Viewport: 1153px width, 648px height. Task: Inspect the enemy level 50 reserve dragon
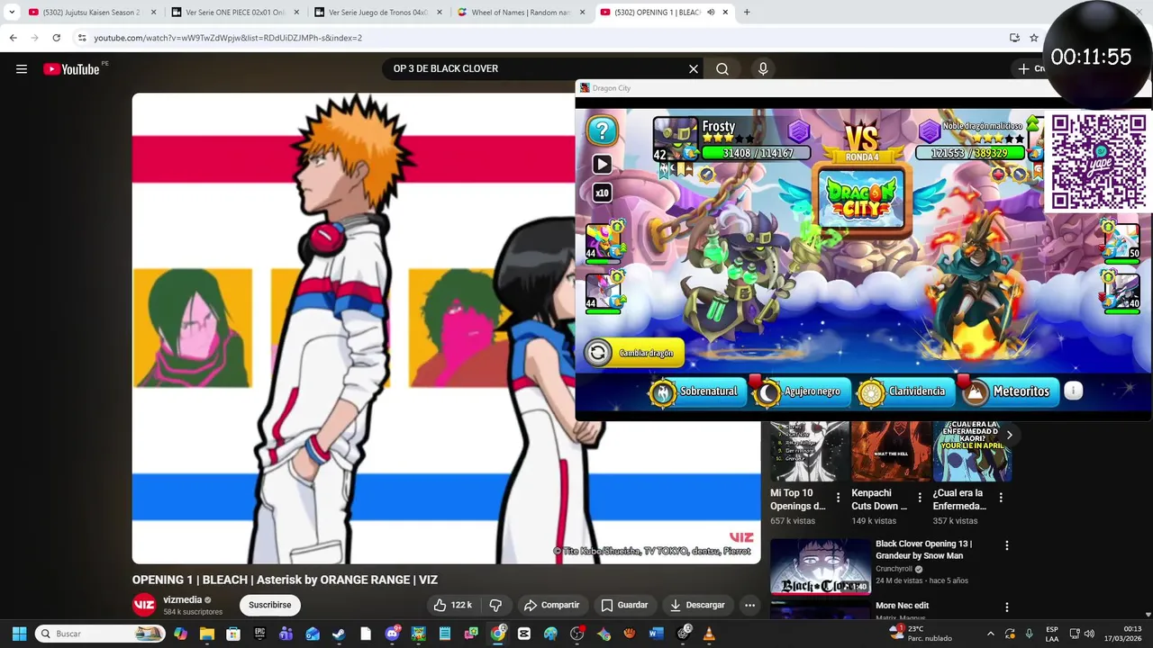pyautogui.click(x=1121, y=241)
